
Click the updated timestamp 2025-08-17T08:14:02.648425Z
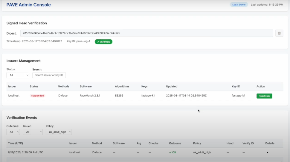point(186,96)
